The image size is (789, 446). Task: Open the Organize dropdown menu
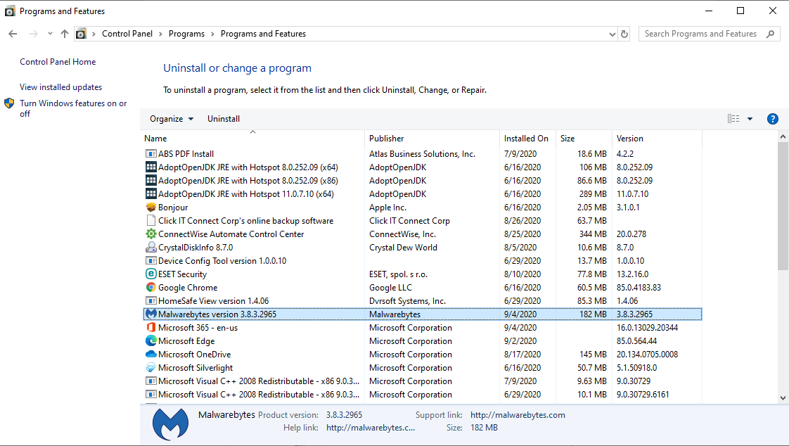(x=172, y=119)
